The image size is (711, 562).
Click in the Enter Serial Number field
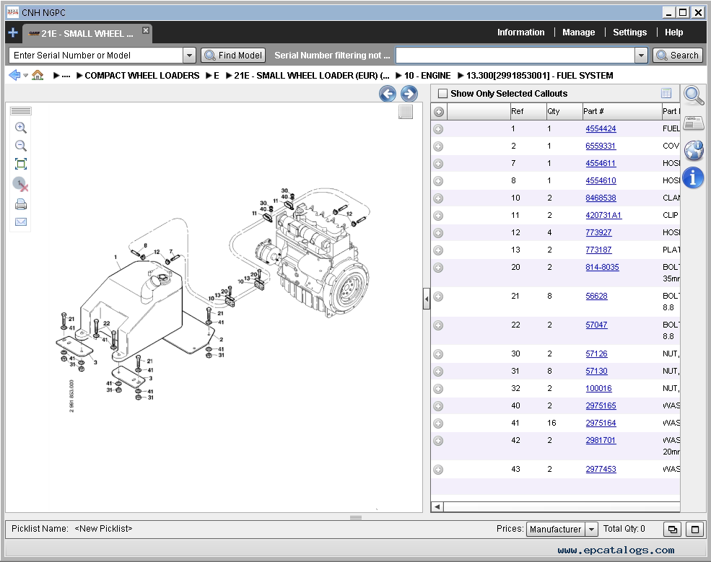pos(96,56)
